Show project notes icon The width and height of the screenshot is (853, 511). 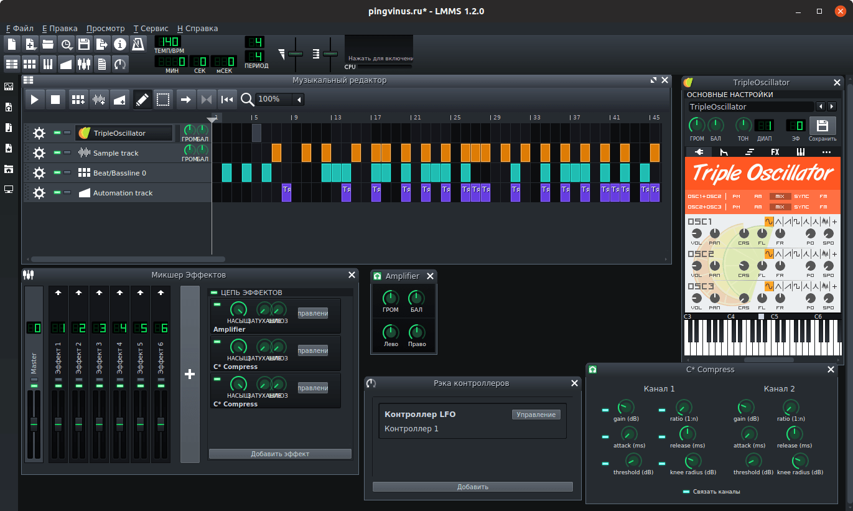[x=102, y=63]
